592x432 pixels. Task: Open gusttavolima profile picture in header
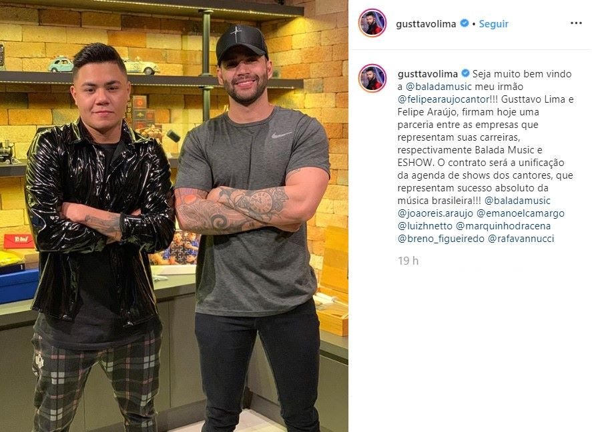point(372,23)
